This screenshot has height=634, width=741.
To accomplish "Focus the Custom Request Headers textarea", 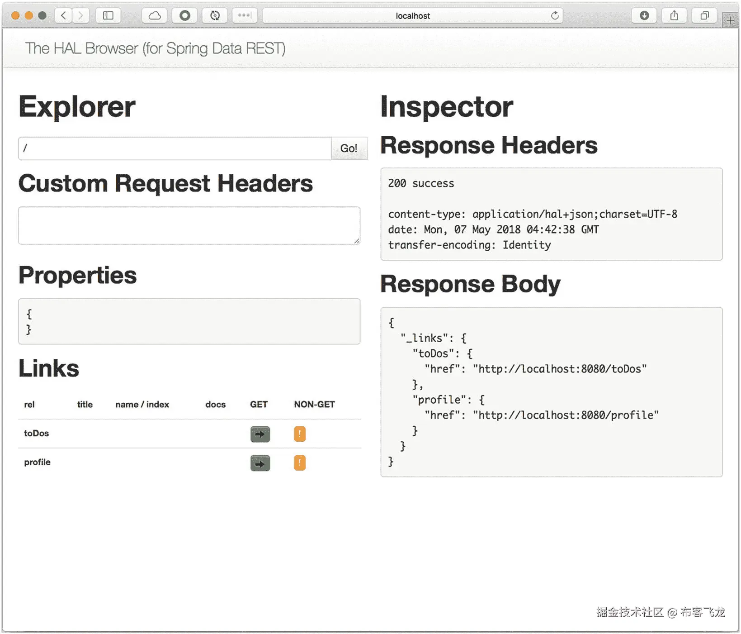I will [x=189, y=225].
